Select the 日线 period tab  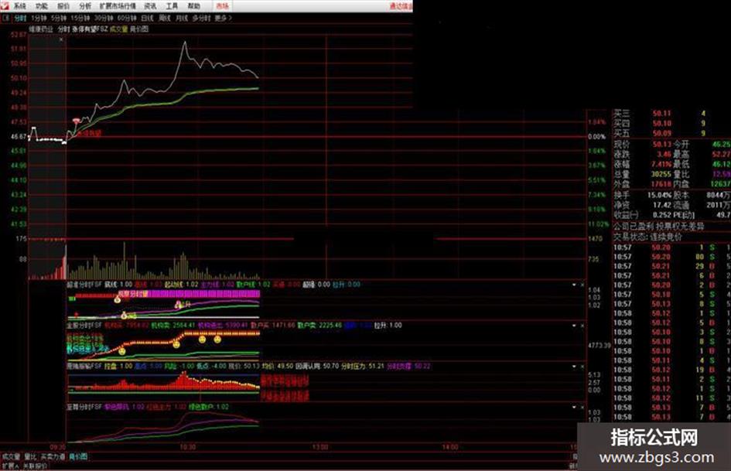(147, 19)
